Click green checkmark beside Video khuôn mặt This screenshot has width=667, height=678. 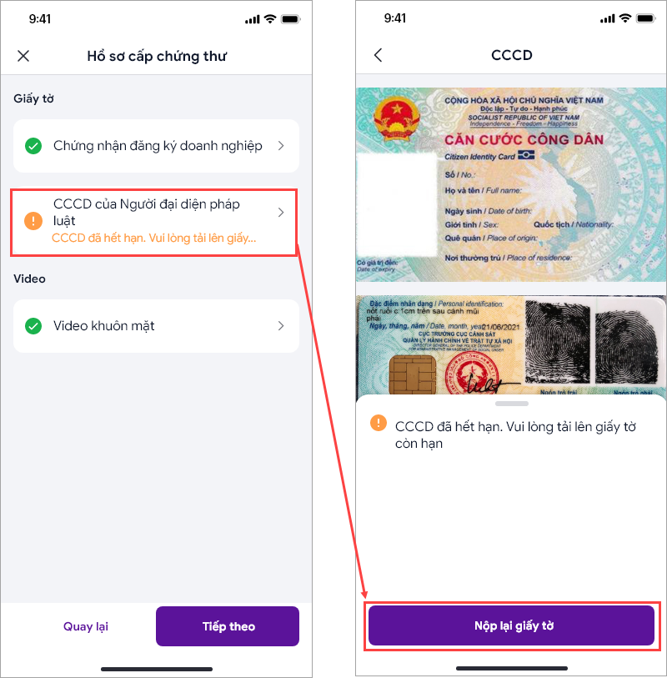coord(33,326)
